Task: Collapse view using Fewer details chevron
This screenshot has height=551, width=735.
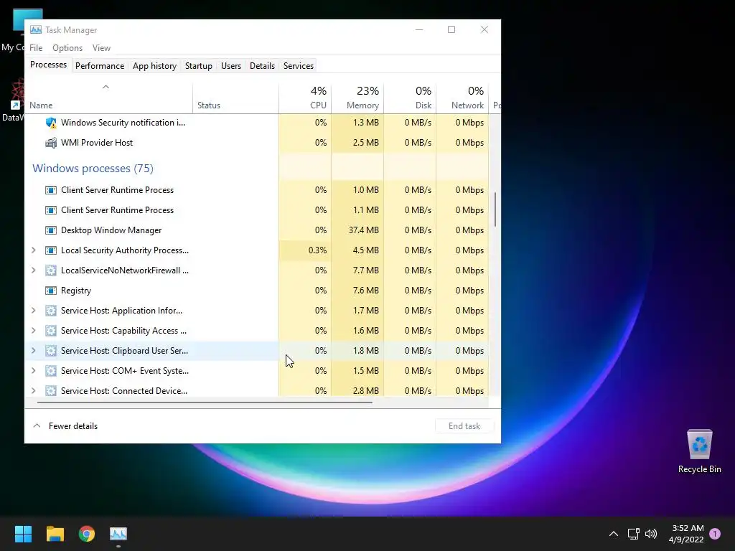Action: [x=37, y=426]
